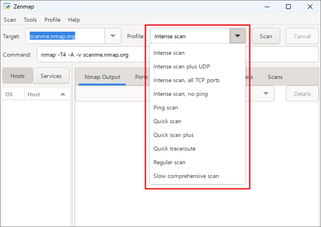Open the Profile menu
The width and height of the screenshot is (321, 227).
[52, 20]
